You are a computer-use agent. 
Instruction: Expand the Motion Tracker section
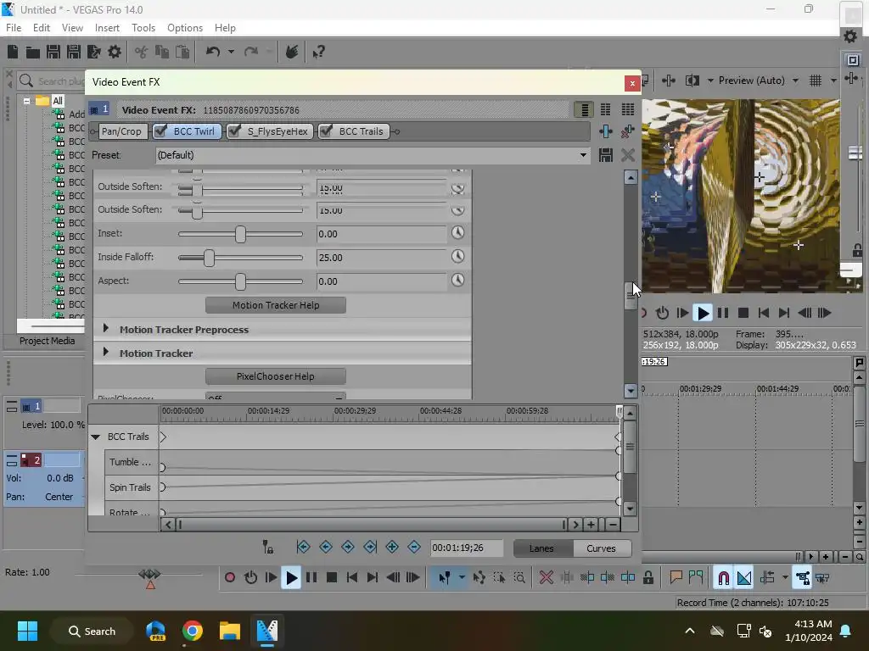coord(106,353)
